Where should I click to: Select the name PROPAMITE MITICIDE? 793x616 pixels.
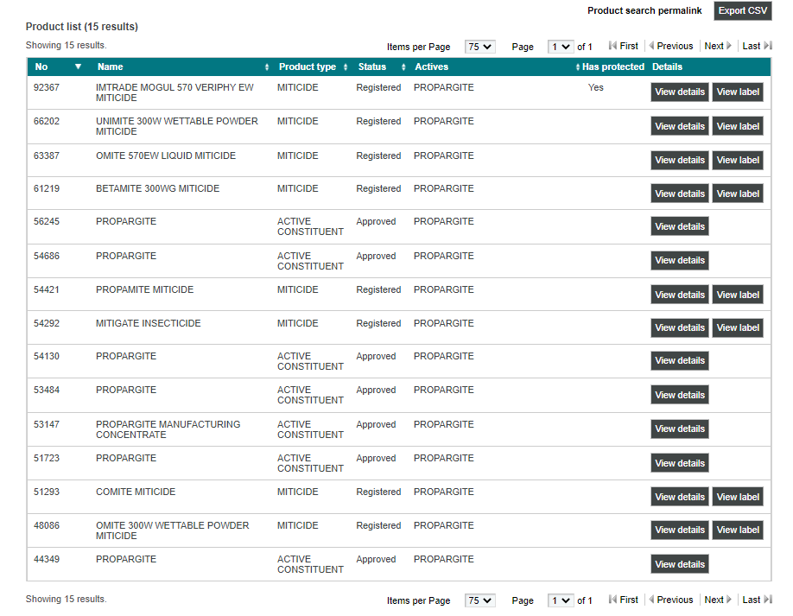tap(144, 289)
